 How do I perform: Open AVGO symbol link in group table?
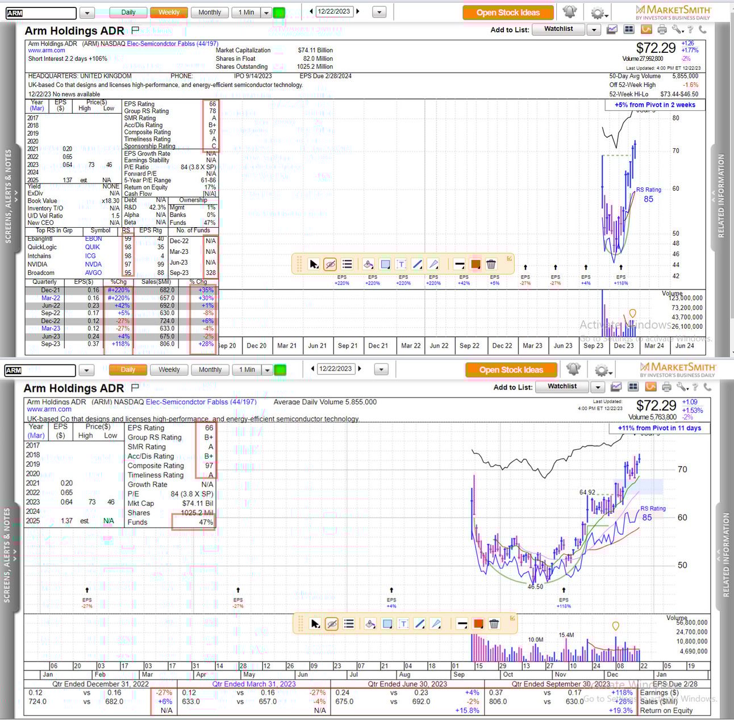click(x=93, y=273)
